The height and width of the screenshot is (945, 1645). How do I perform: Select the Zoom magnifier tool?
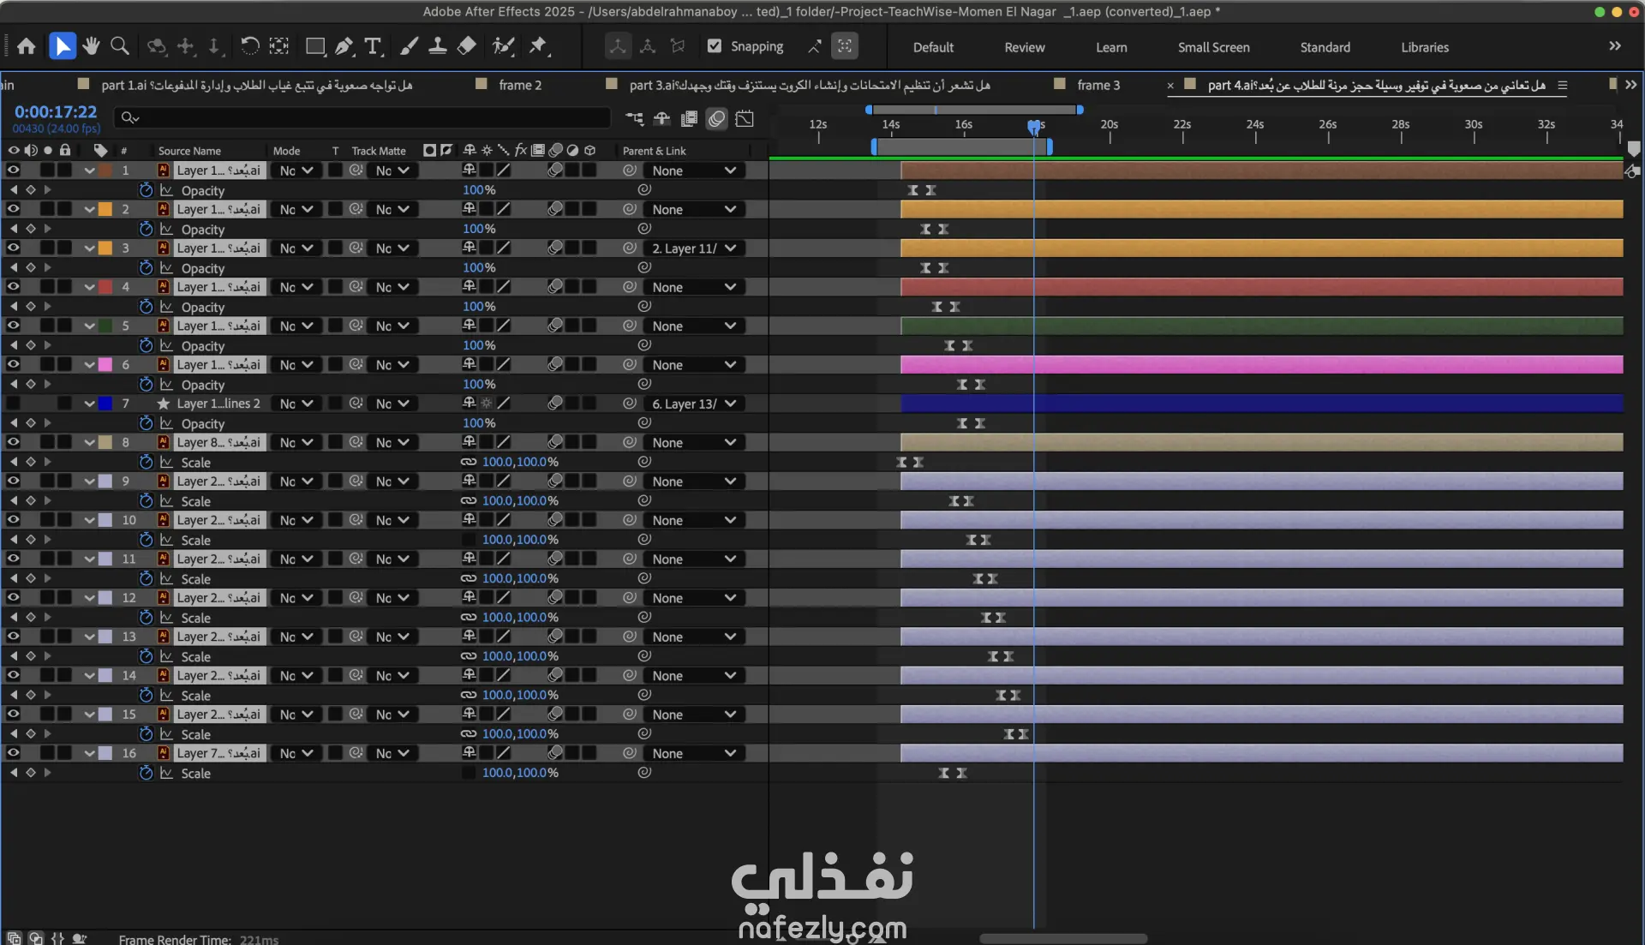click(120, 46)
